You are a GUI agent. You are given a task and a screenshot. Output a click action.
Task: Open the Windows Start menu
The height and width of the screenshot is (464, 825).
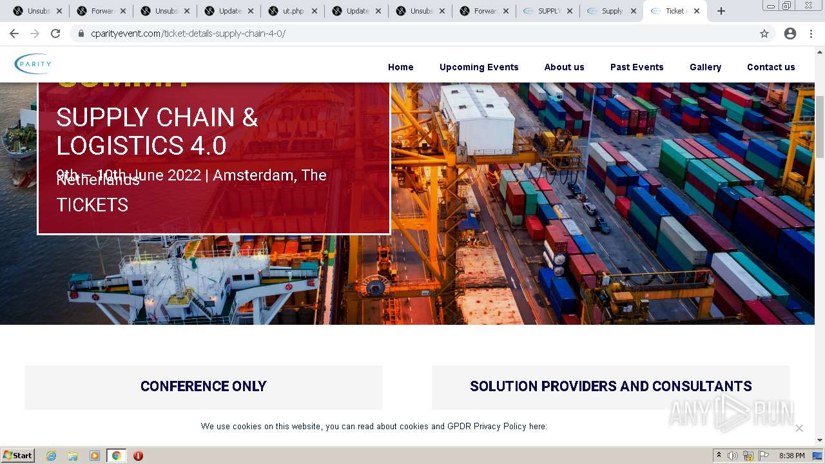click(17, 456)
